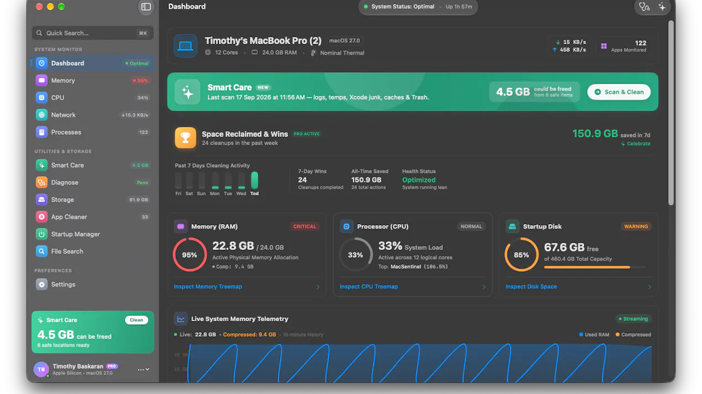
Task: Click the Streaming status badge
Action: (x=634, y=319)
